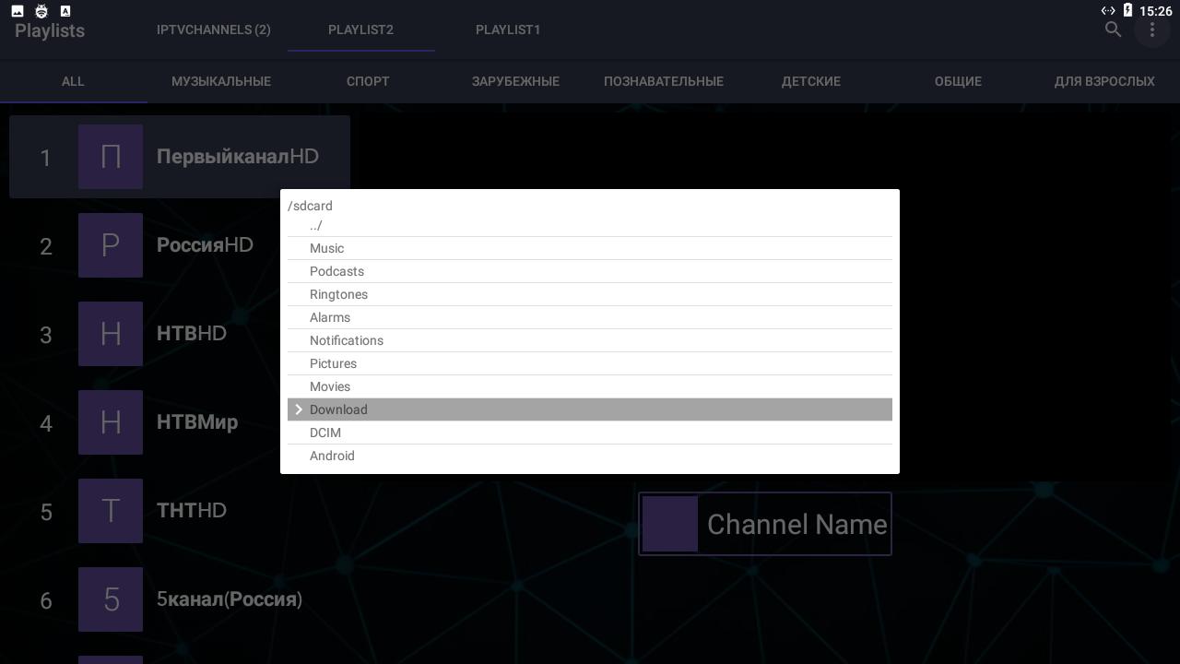
Task: Open the three-dot overflow menu
Action: pyautogui.click(x=1151, y=30)
